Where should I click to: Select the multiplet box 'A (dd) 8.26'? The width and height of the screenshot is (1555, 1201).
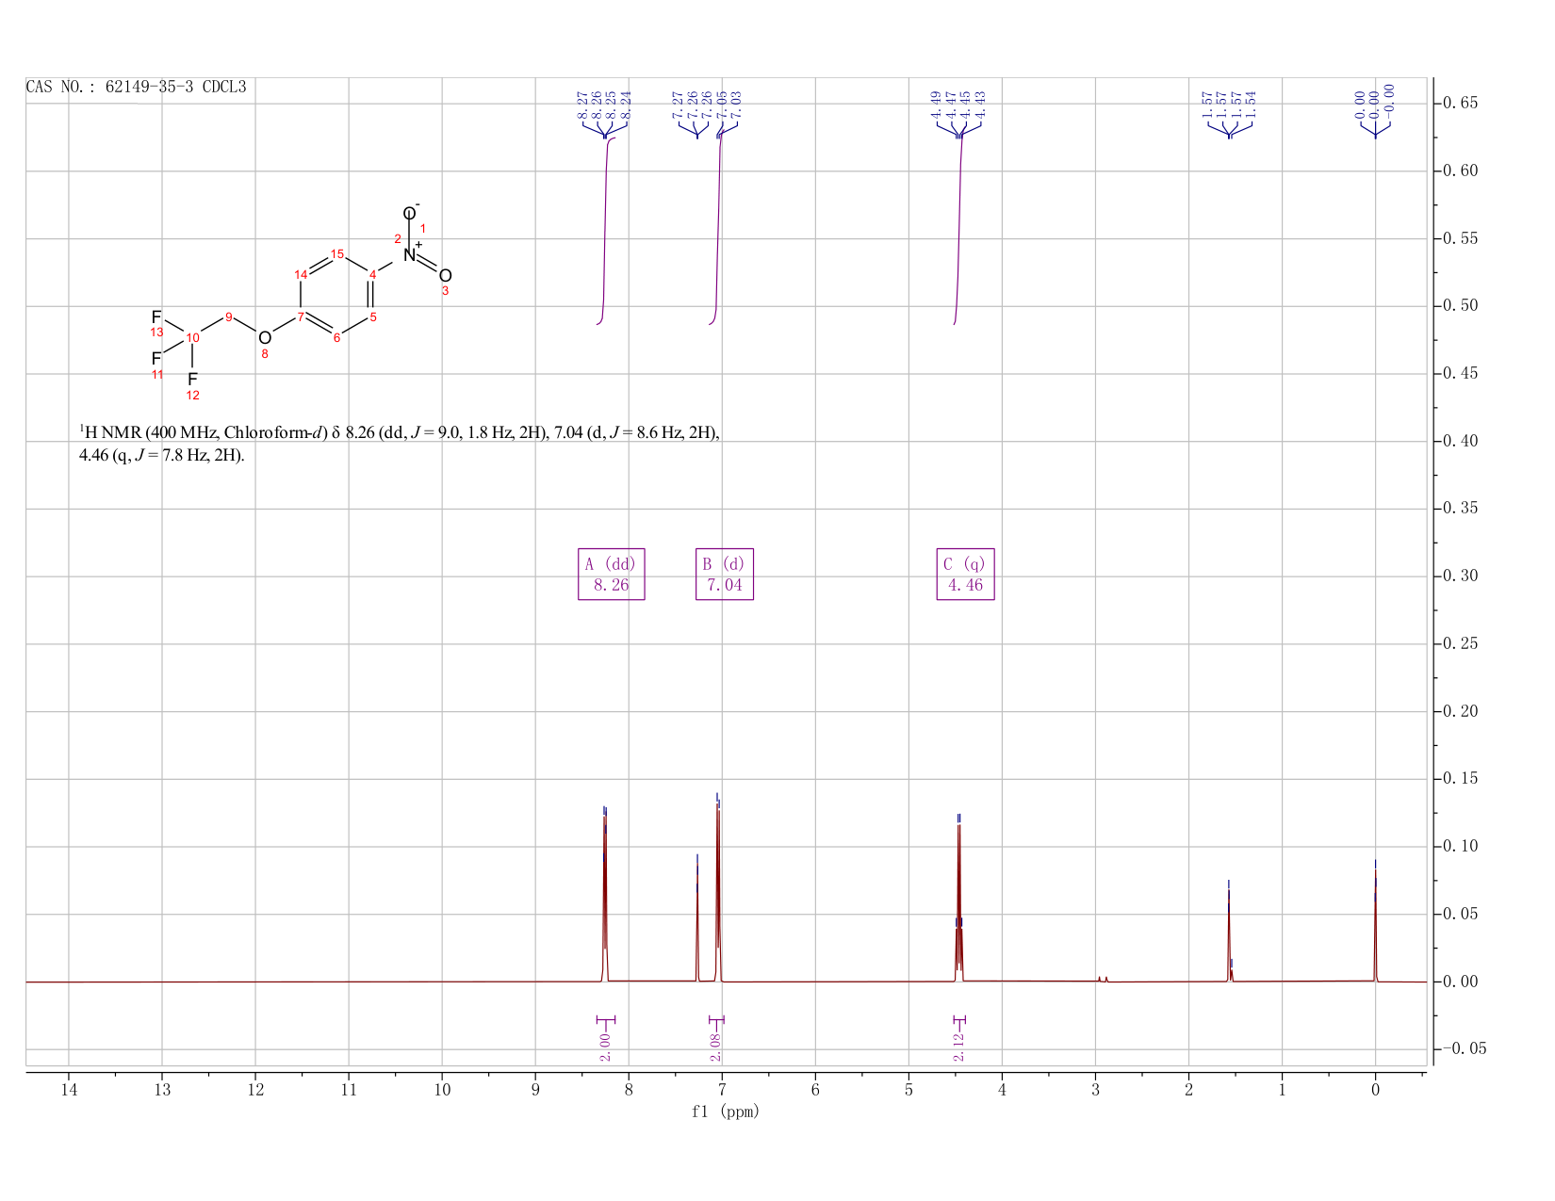pyautogui.click(x=611, y=574)
